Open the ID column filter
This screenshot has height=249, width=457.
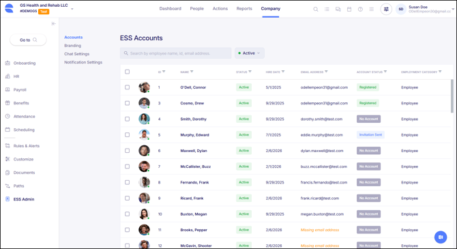[x=164, y=72]
